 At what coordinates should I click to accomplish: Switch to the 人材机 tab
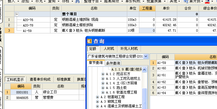point(109,49)
